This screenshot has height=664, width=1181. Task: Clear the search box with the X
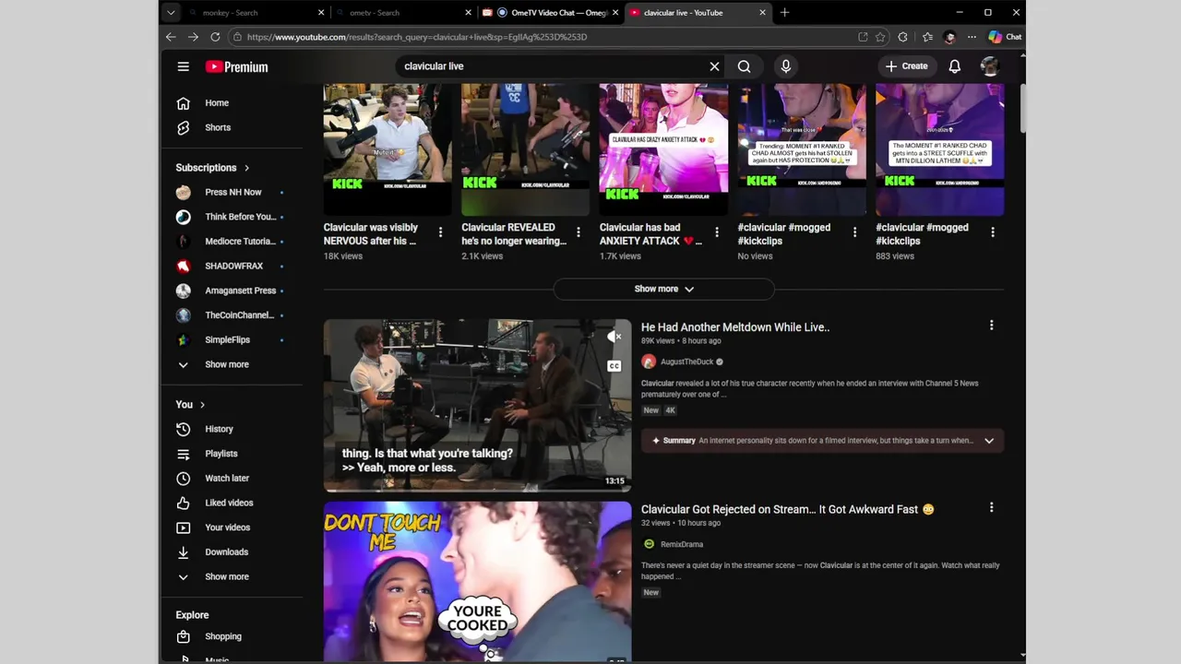714,66
